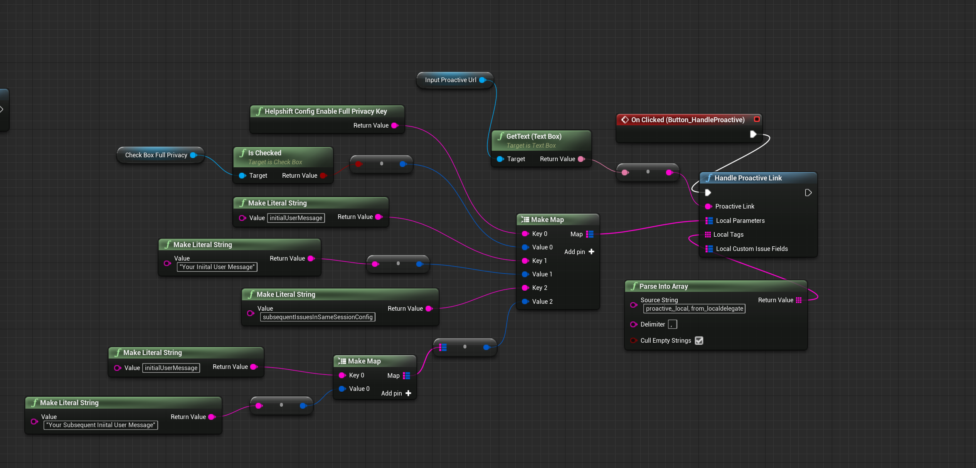976x468 pixels.
Task: Click the Parse Into Array Return Value array pin
Action: pos(799,300)
